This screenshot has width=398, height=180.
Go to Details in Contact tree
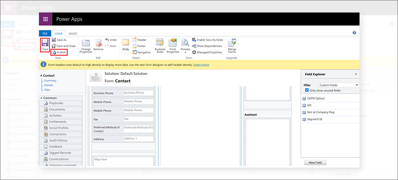point(49,85)
